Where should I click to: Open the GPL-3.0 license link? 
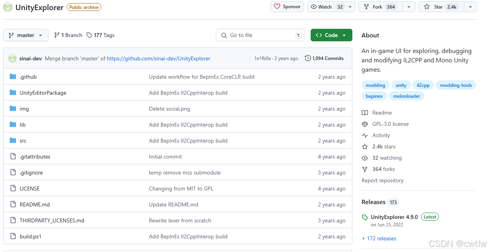[385, 124]
